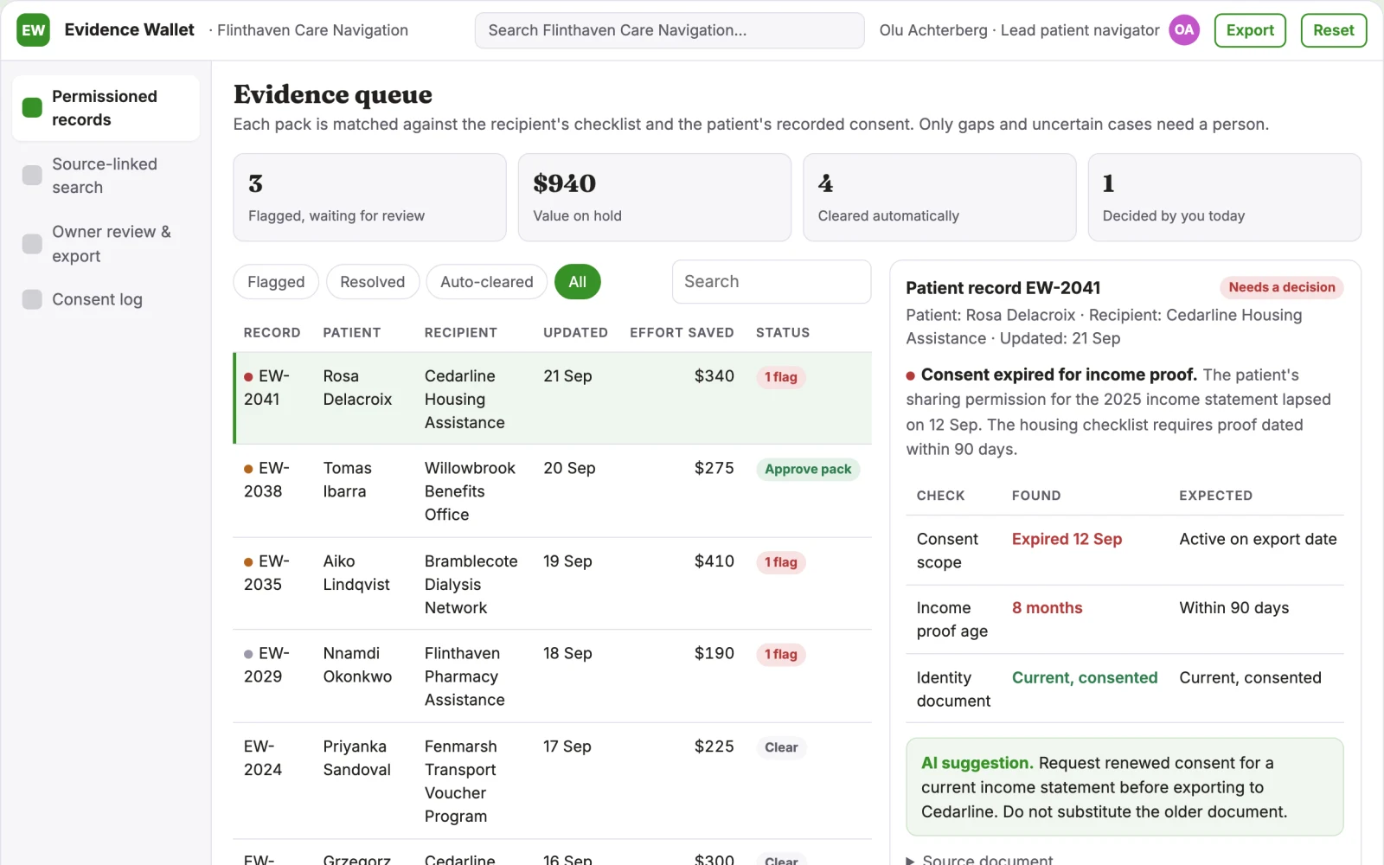Click the Cleared automatically card
This screenshot has width=1384, height=865.
(x=939, y=197)
